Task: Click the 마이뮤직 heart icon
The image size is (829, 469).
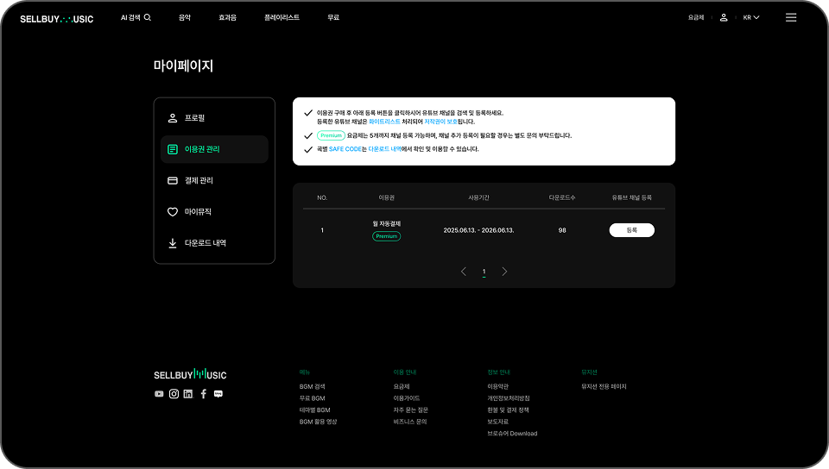Action: [x=173, y=212]
